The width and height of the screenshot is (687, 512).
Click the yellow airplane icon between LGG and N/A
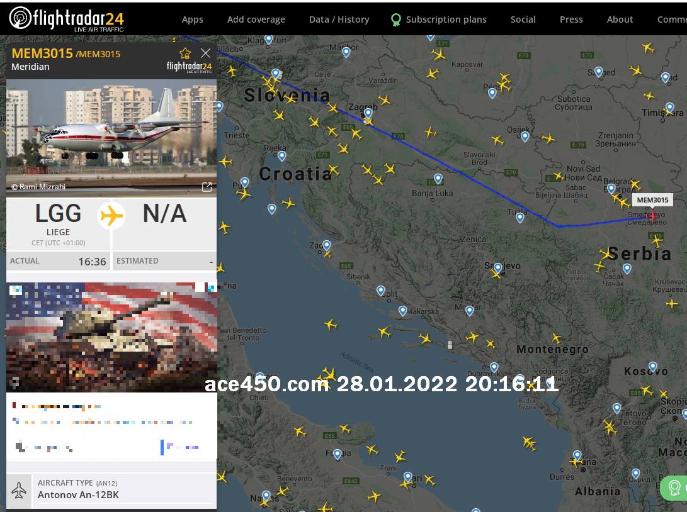[111, 216]
